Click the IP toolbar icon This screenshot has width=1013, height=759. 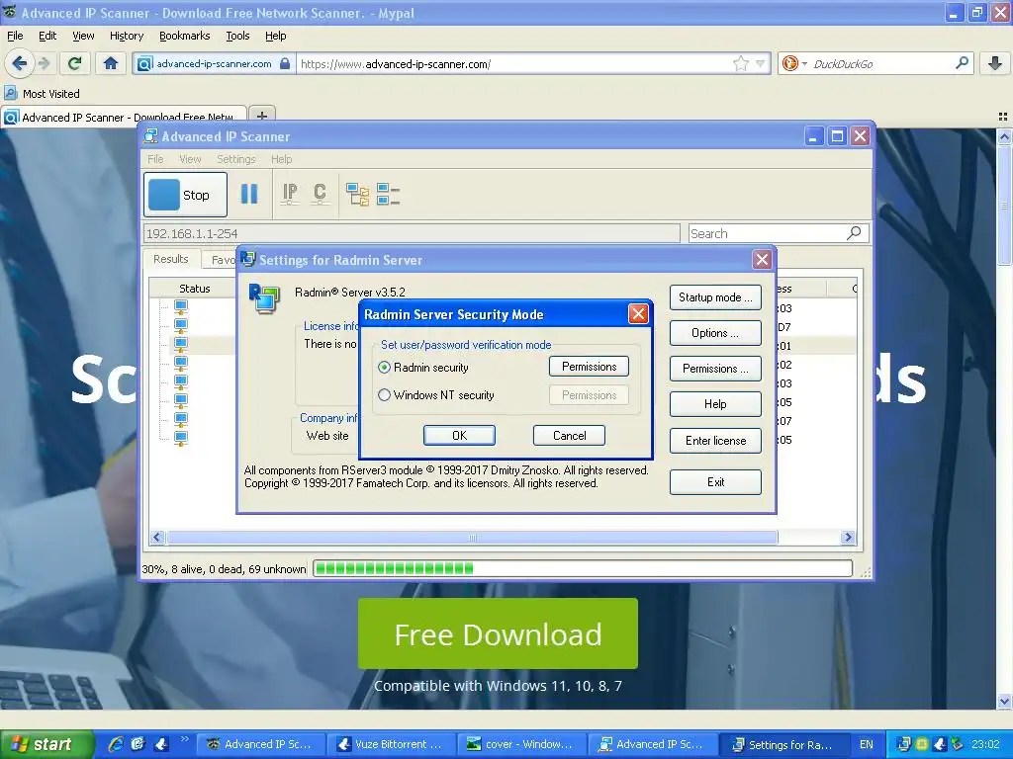click(290, 194)
